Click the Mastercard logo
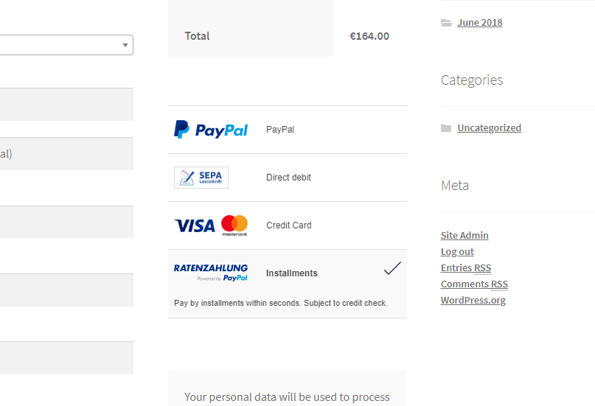Image resolution: width=595 pixels, height=406 pixels. point(234,225)
